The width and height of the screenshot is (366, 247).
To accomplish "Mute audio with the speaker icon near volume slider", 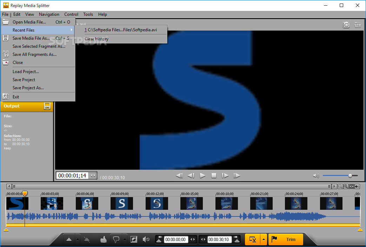I will pos(316,176).
